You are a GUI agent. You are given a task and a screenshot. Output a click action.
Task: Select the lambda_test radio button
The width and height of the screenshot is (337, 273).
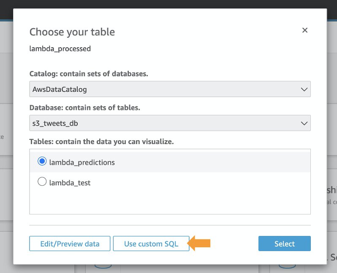tap(42, 182)
